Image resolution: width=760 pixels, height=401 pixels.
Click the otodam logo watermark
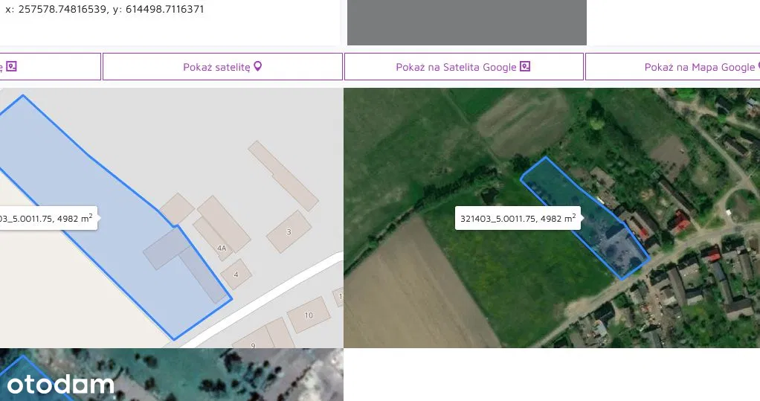pyautogui.click(x=60, y=384)
